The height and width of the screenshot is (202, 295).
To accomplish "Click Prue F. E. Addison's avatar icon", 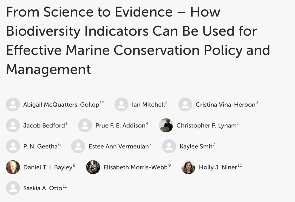I will tap(85, 125).
